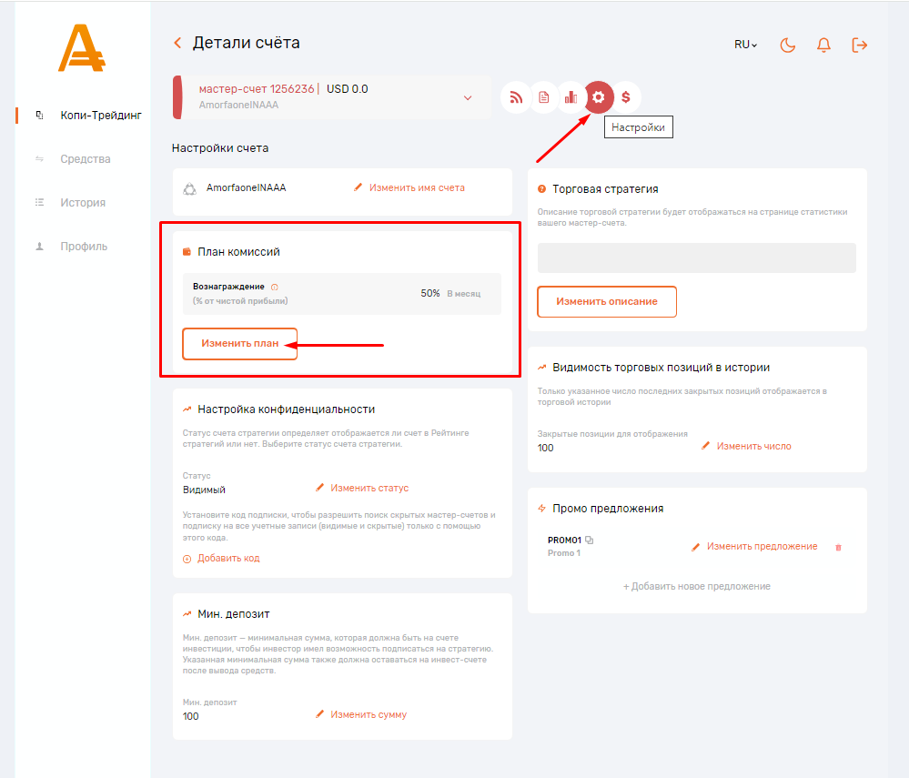This screenshot has width=909, height=778.
Task: Open the dollar sign icon button
Action: coord(626,97)
